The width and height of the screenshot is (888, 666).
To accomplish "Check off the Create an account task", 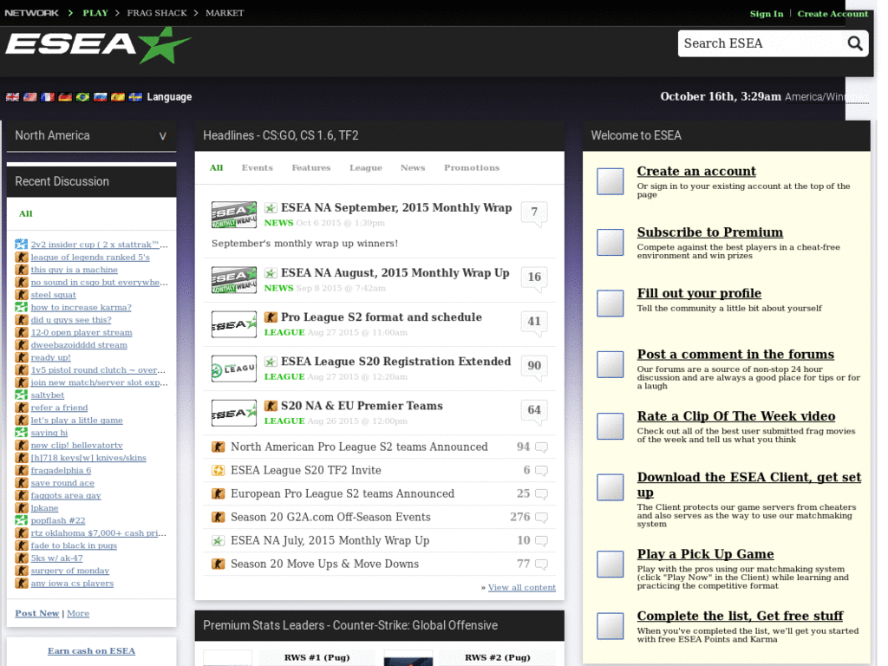I will click(x=610, y=181).
